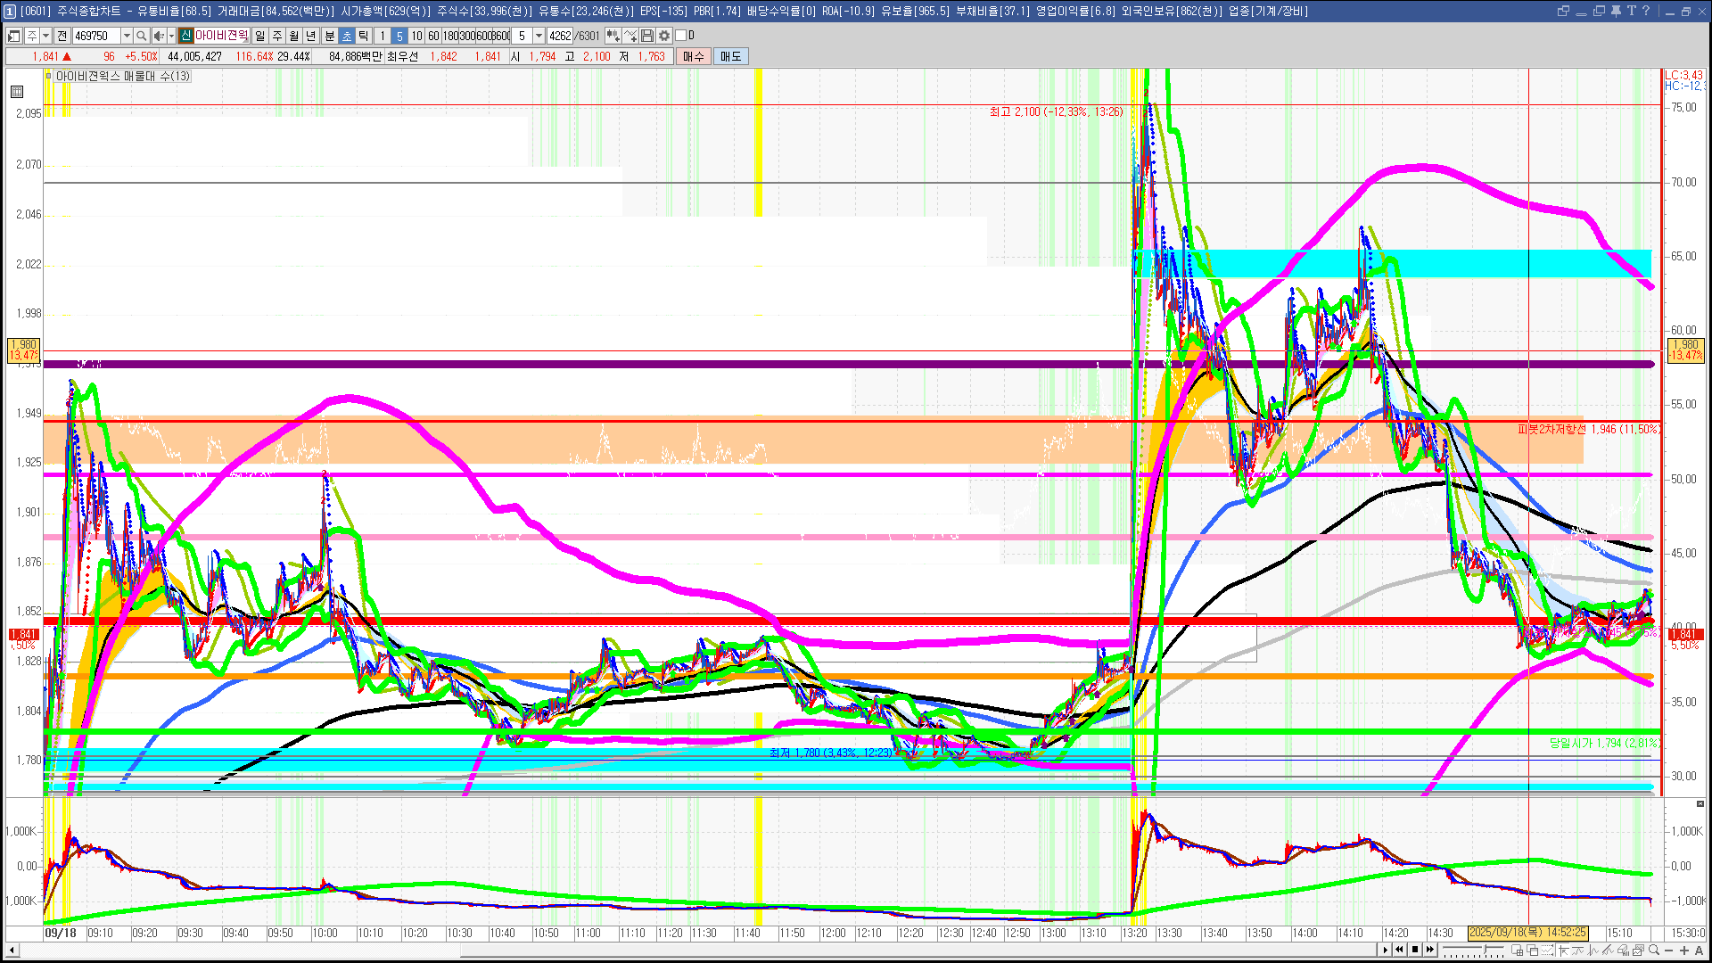Click the minus zoom-out icon
Image resolution: width=1712 pixels, height=963 pixels.
tap(1669, 951)
